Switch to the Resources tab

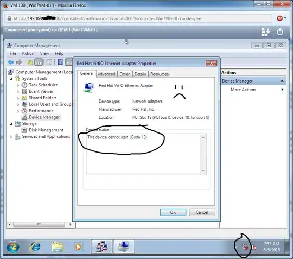coord(160,74)
